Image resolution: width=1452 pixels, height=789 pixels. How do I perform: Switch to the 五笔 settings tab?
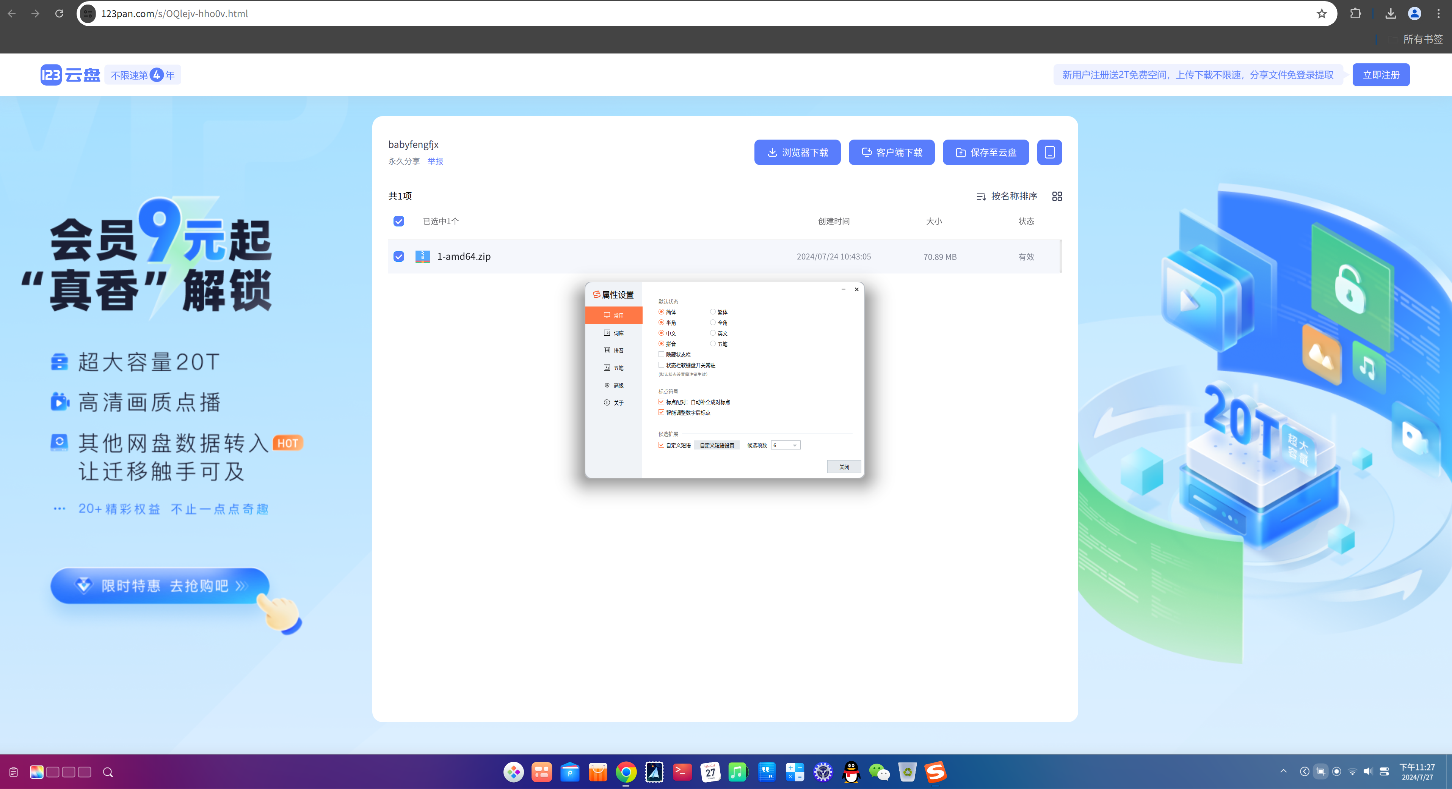[x=614, y=368]
